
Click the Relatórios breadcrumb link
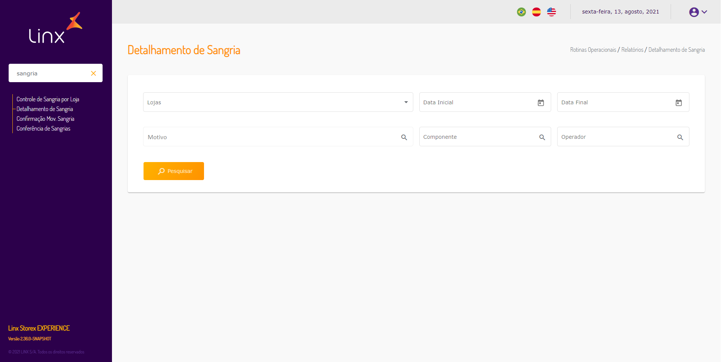tap(632, 50)
